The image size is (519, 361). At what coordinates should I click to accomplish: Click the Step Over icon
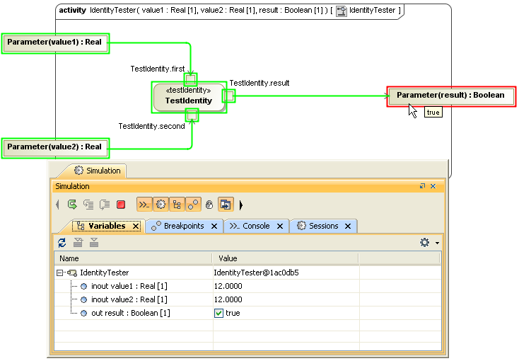tap(104, 205)
